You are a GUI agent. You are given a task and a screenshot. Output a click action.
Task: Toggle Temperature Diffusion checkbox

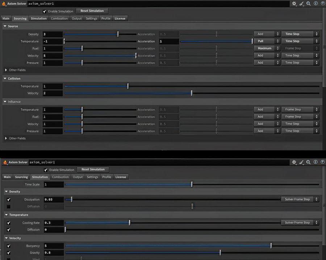[x=9, y=230]
